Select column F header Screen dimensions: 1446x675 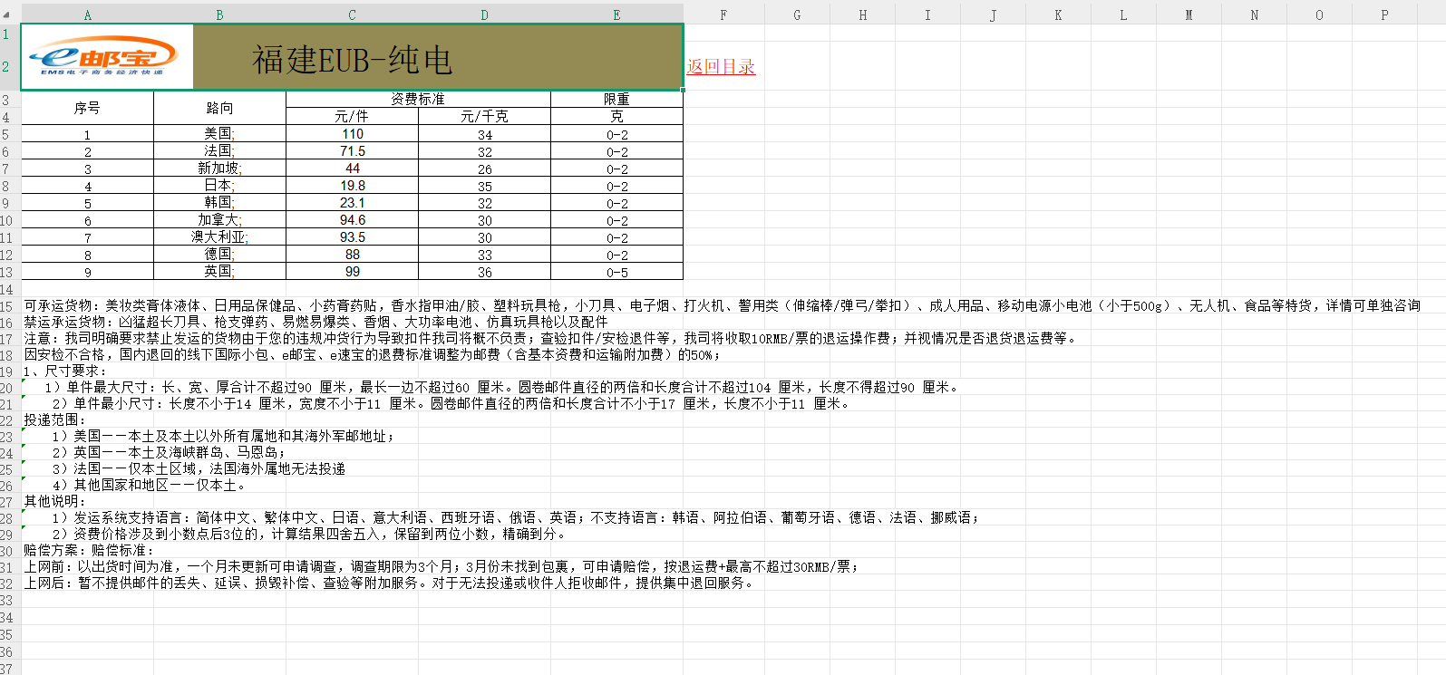click(x=723, y=14)
